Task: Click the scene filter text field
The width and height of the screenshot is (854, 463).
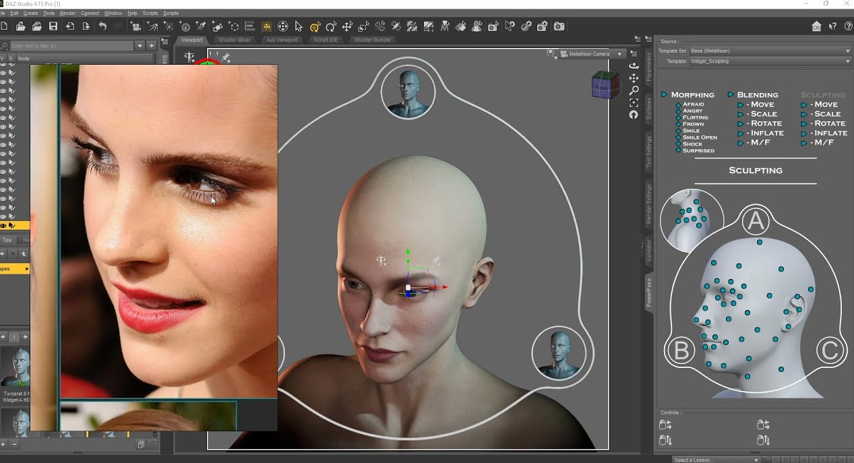Action: pos(71,46)
